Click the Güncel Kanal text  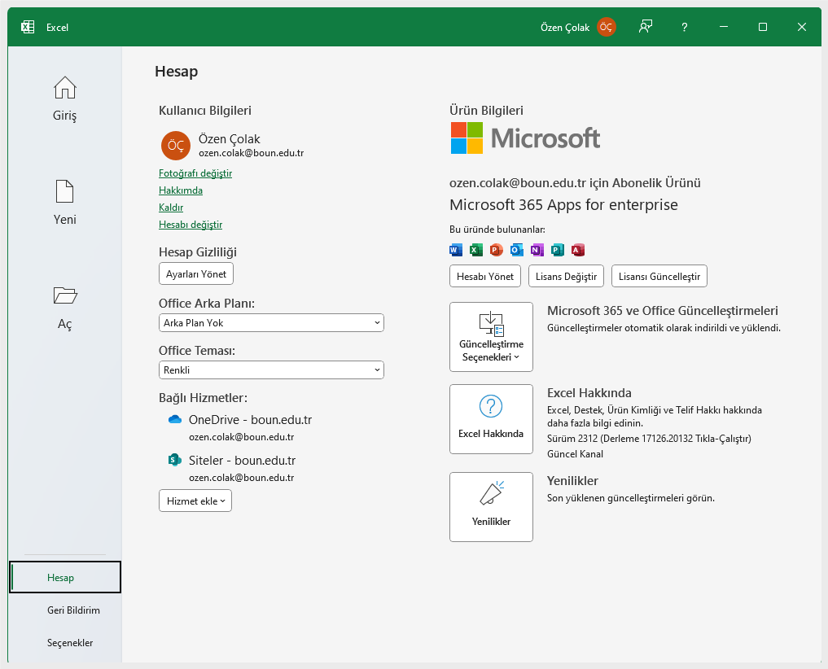click(575, 454)
